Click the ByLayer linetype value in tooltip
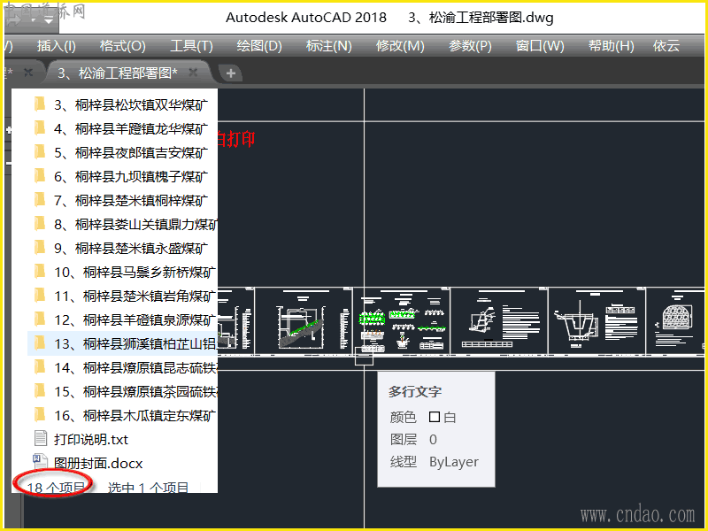 [454, 462]
